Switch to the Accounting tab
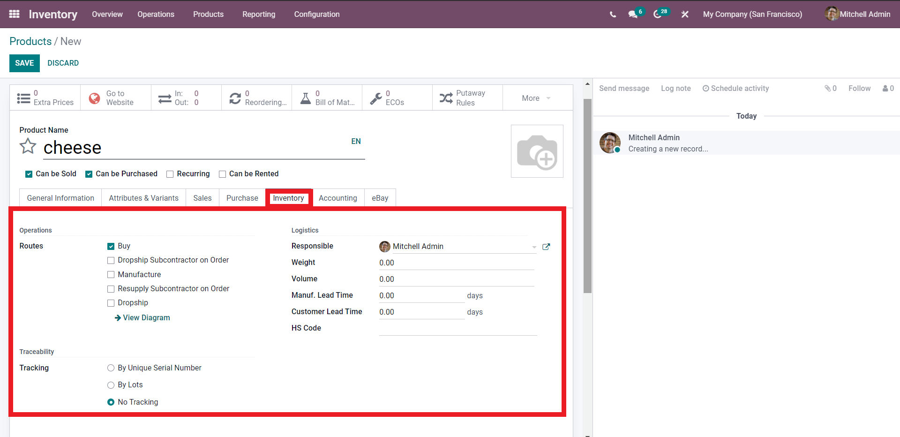 (337, 197)
